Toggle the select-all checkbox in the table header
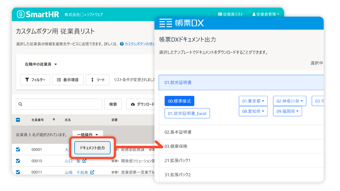This screenshot has height=191, width=340. (18, 120)
